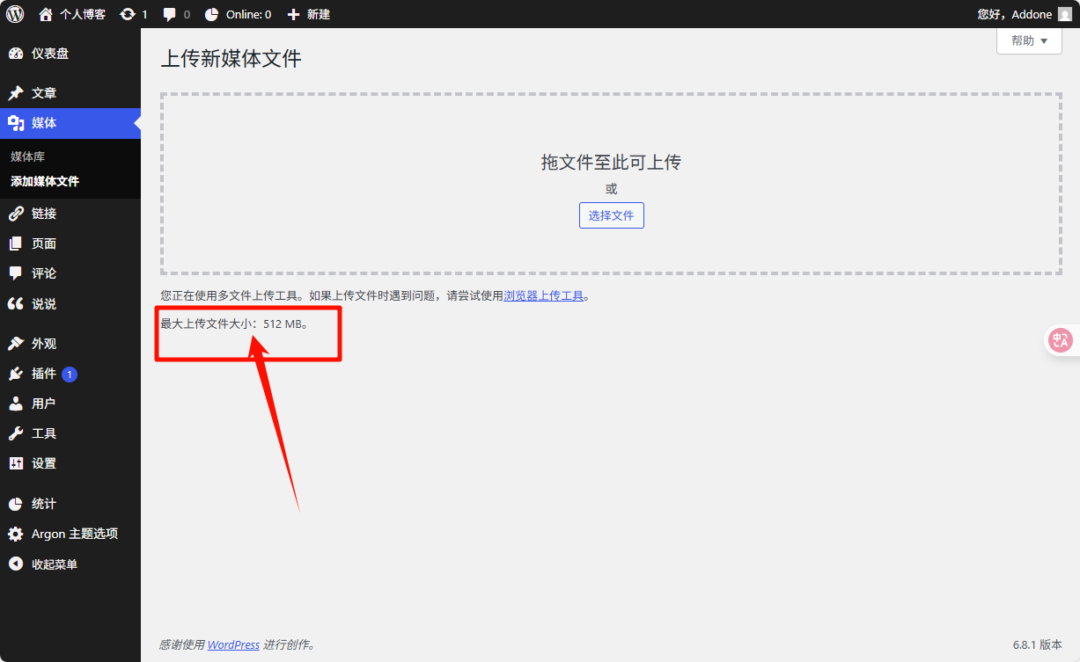Click the 新建 label in admin bar
The image size is (1080, 662).
tap(319, 14)
